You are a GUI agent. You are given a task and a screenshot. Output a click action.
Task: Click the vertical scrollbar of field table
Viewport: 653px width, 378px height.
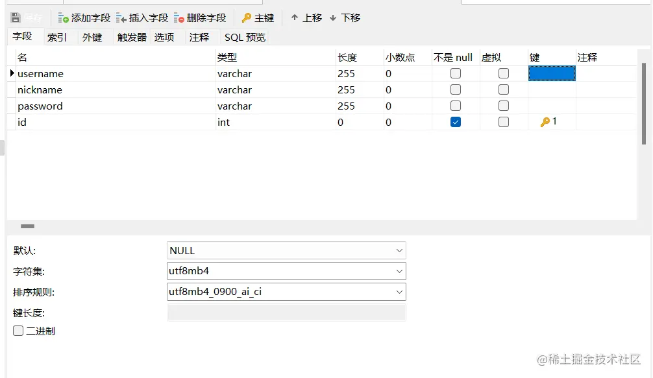click(x=644, y=104)
